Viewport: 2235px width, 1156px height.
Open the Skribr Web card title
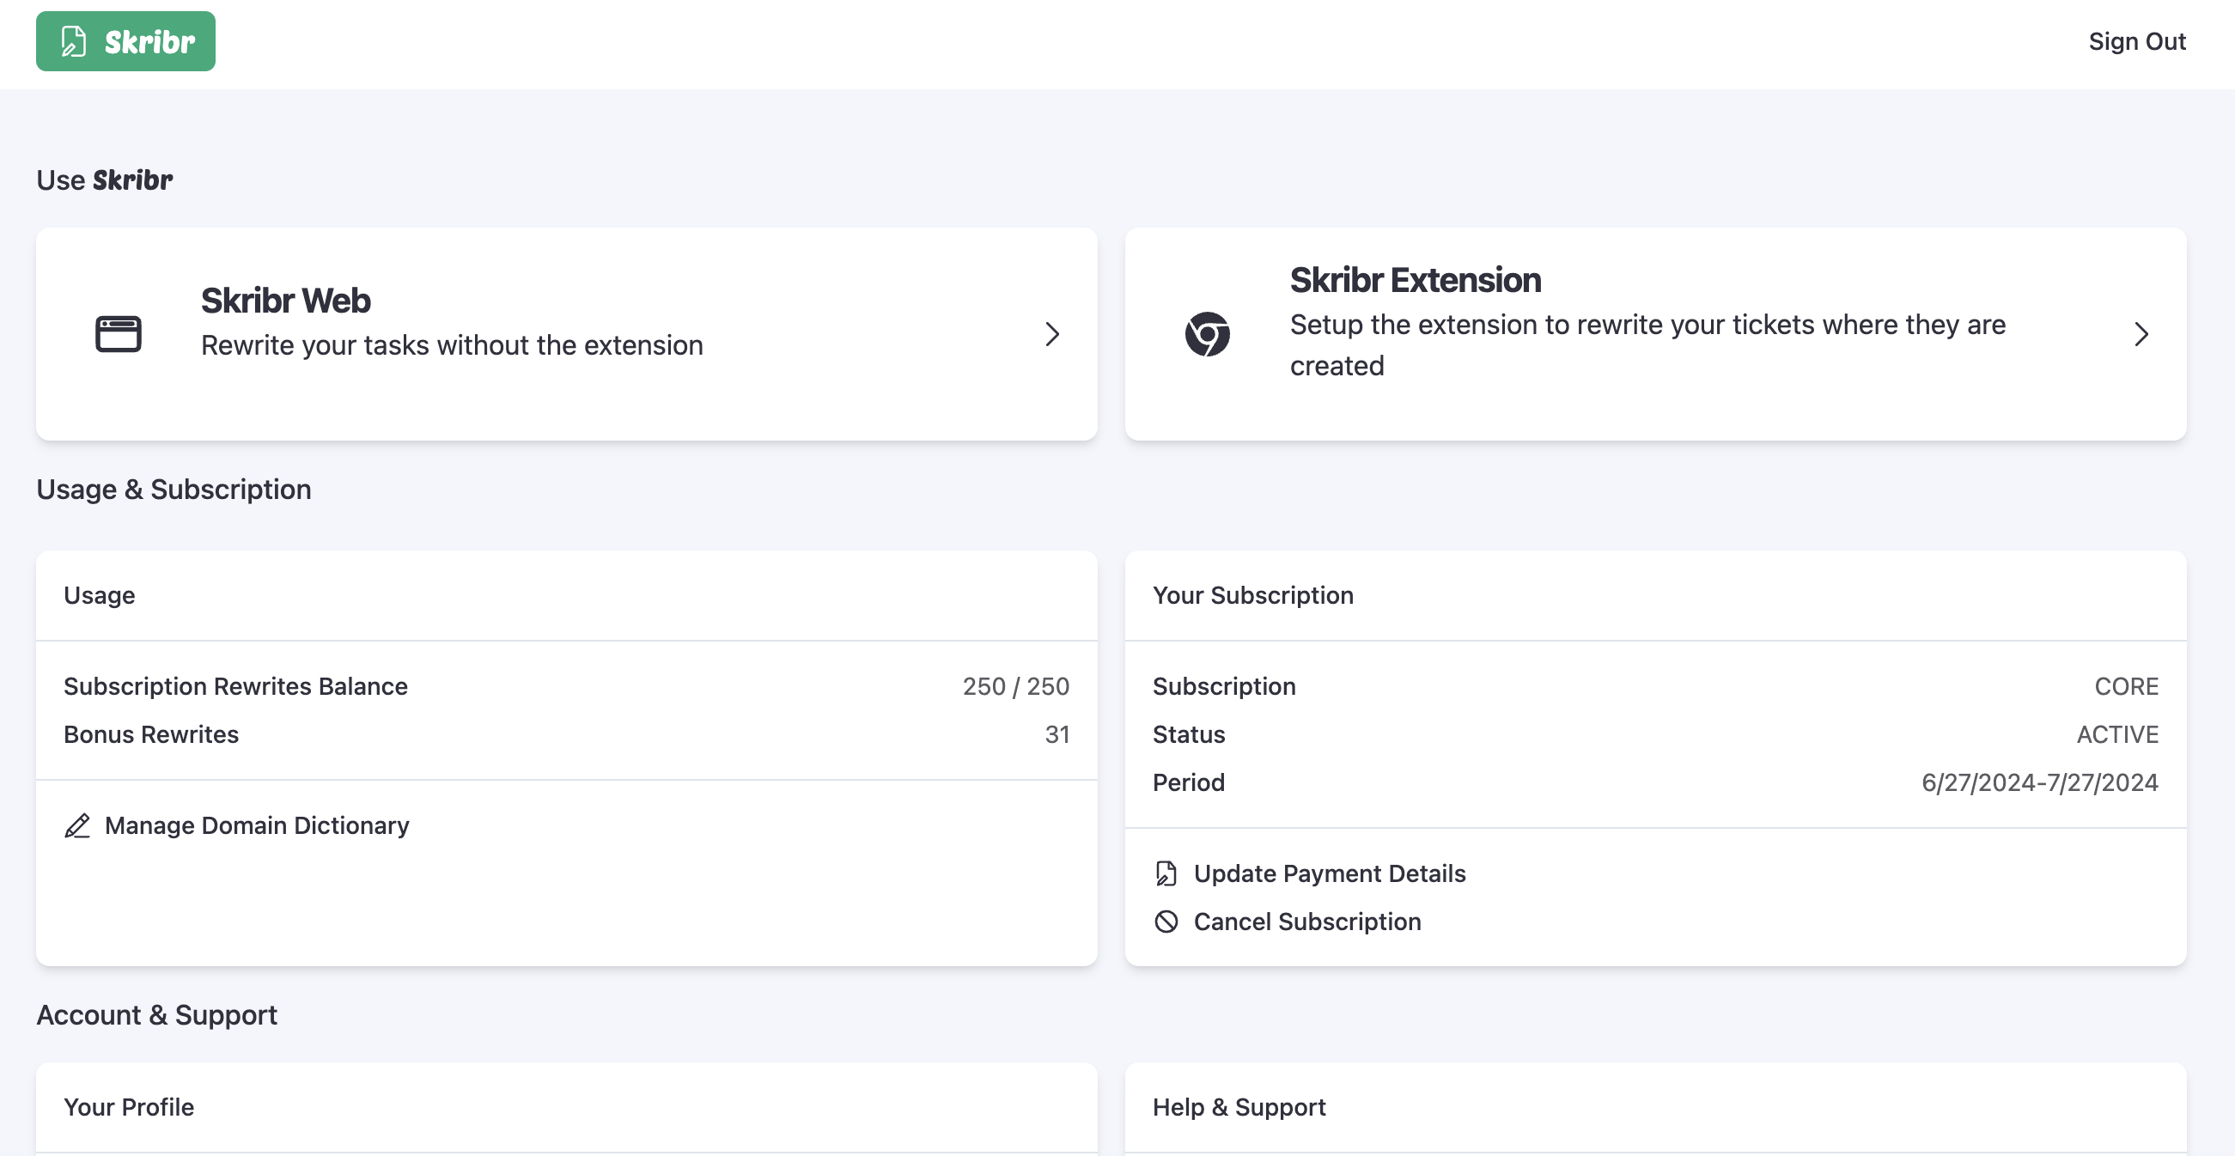click(x=285, y=300)
